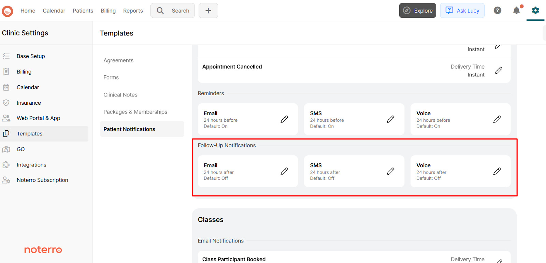Screen dimensions: 546x263
Task: Click the search magnifier icon
Action: coord(160,11)
